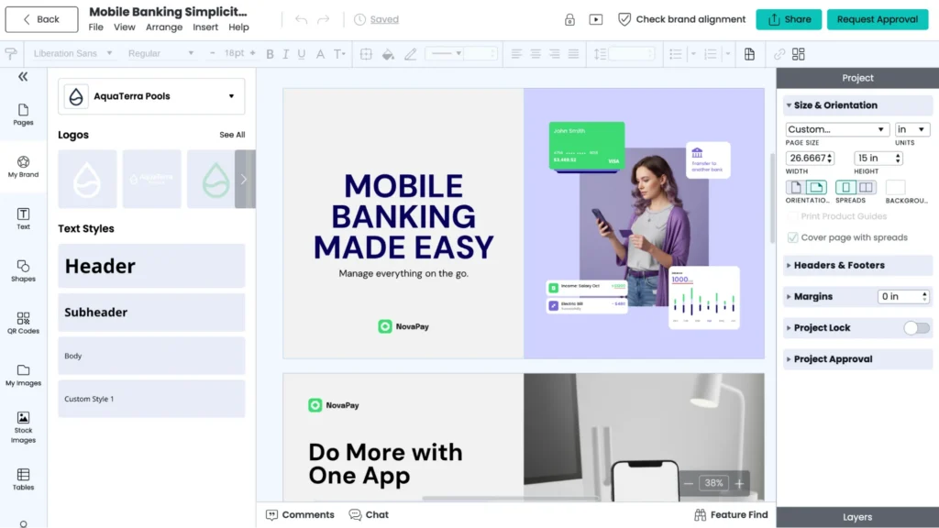Open the Regular font weight dropdown
The width and height of the screenshot is (939, 528).
pyautogui.click(x=161, y=53)
